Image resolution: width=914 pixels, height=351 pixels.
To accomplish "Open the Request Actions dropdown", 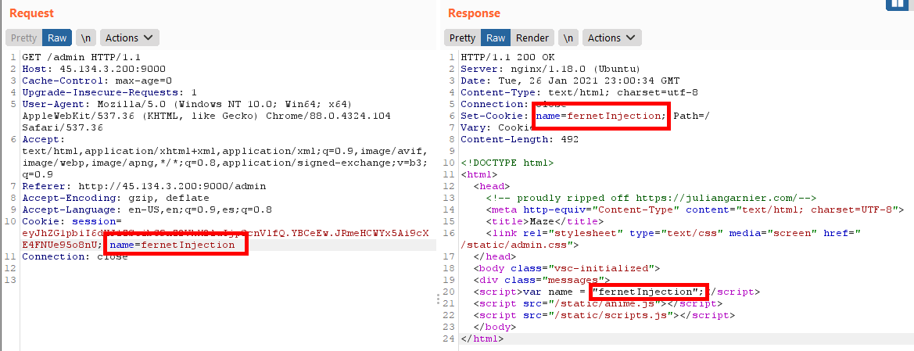I will pyautogui.click(x=129, y=38).
